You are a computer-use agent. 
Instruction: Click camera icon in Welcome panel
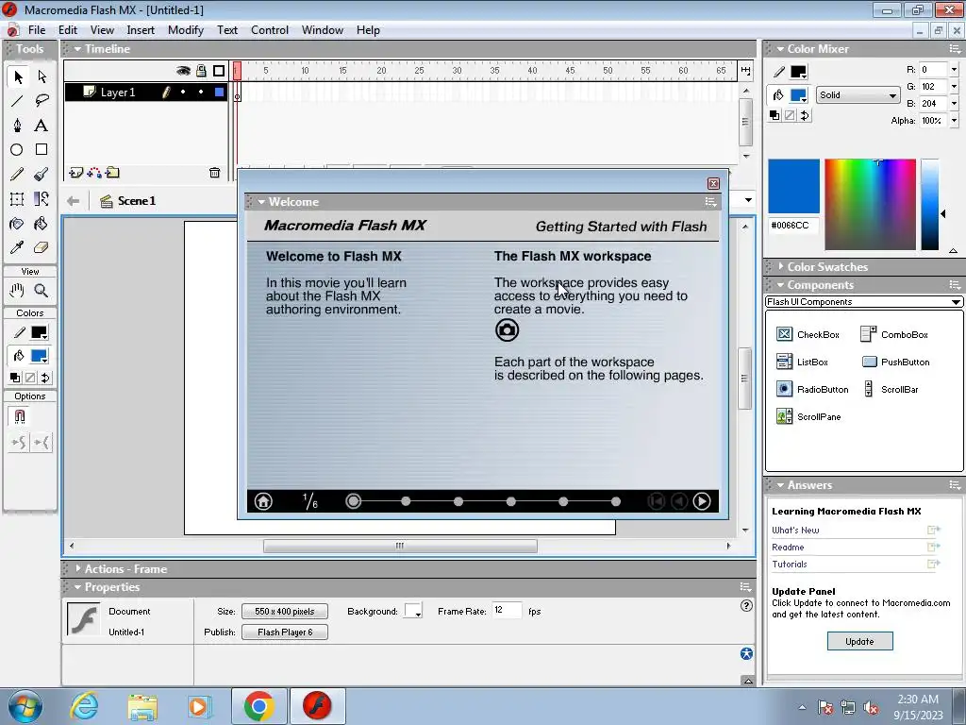tap(507, 329)
